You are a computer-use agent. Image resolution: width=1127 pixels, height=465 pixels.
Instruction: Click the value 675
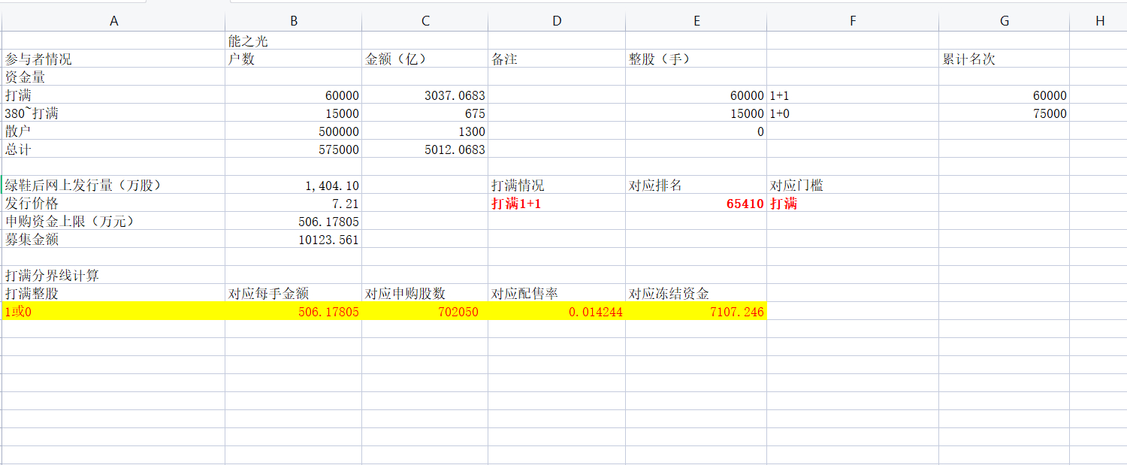[425, 113]
